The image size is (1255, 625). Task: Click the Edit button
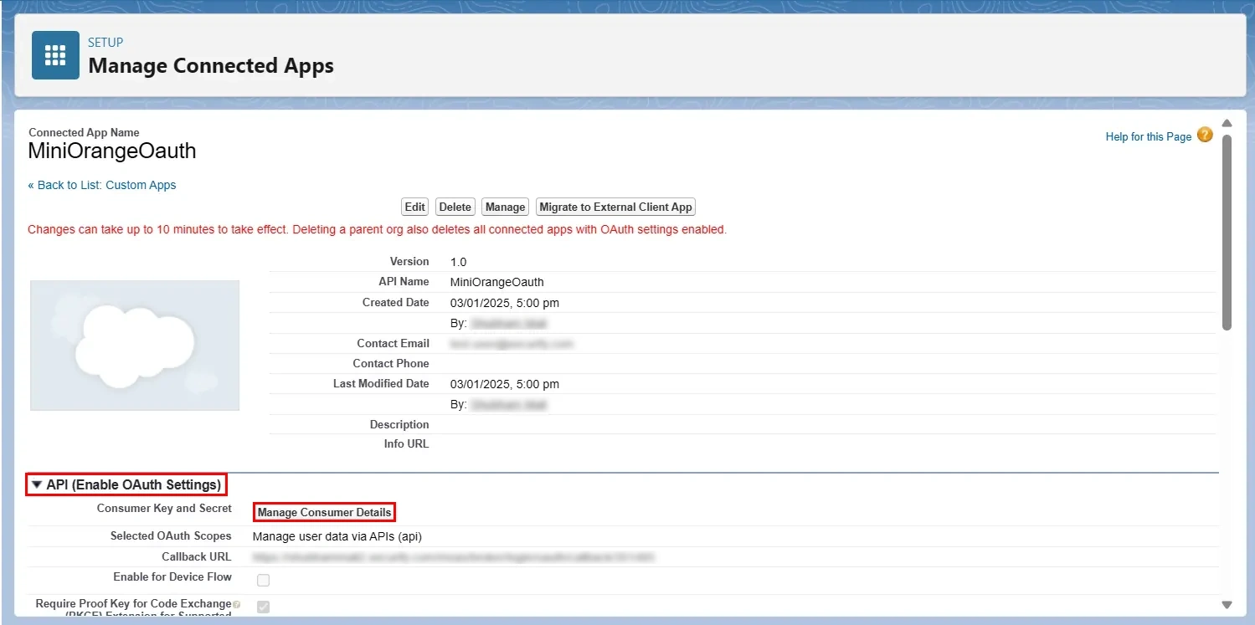point(414,207)
